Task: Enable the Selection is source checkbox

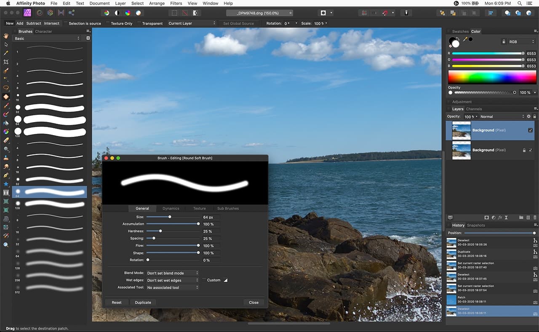Action: pos(66,24)
